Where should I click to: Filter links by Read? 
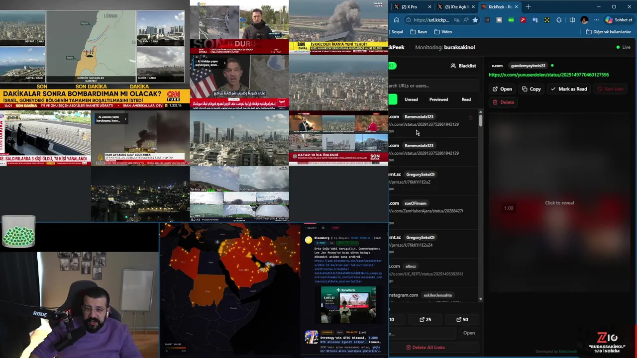466,99
